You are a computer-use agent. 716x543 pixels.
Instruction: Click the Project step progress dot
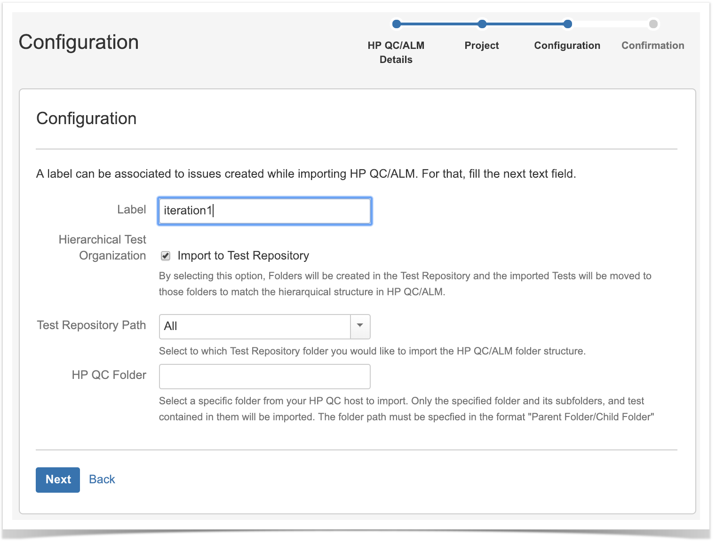coord(482,24)
